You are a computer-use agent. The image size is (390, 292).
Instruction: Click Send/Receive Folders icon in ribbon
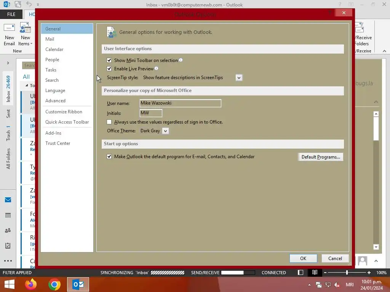[360, 27]
